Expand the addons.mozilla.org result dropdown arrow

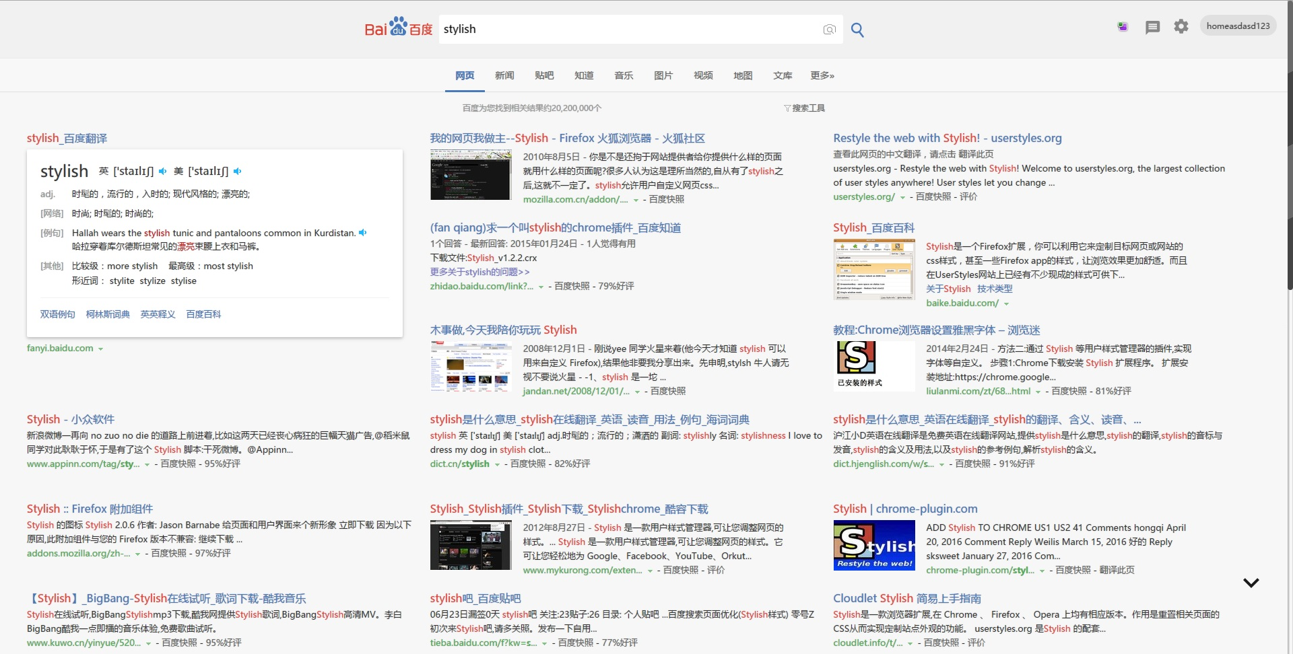point(137,554)
